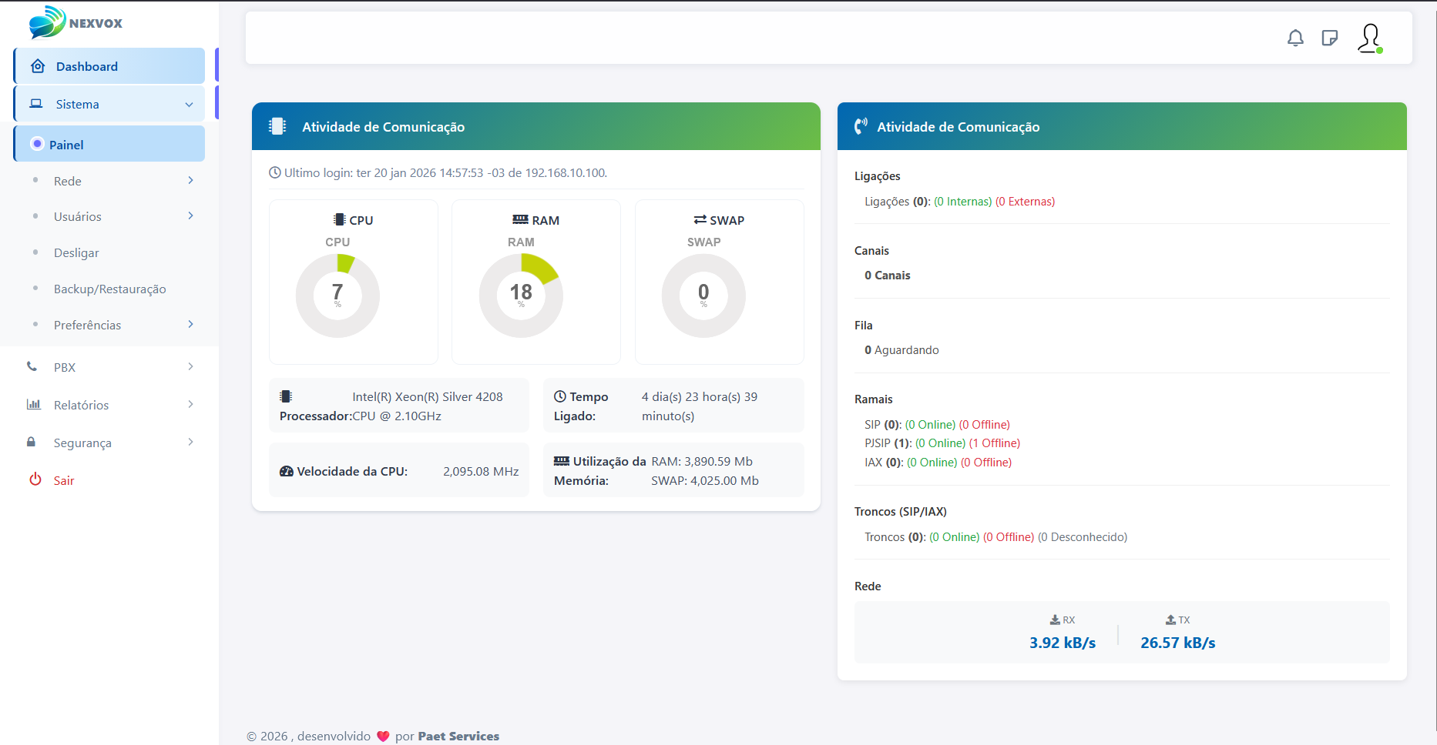
Task: Click SIP (0 Online) status text
Action: point(930,425)
